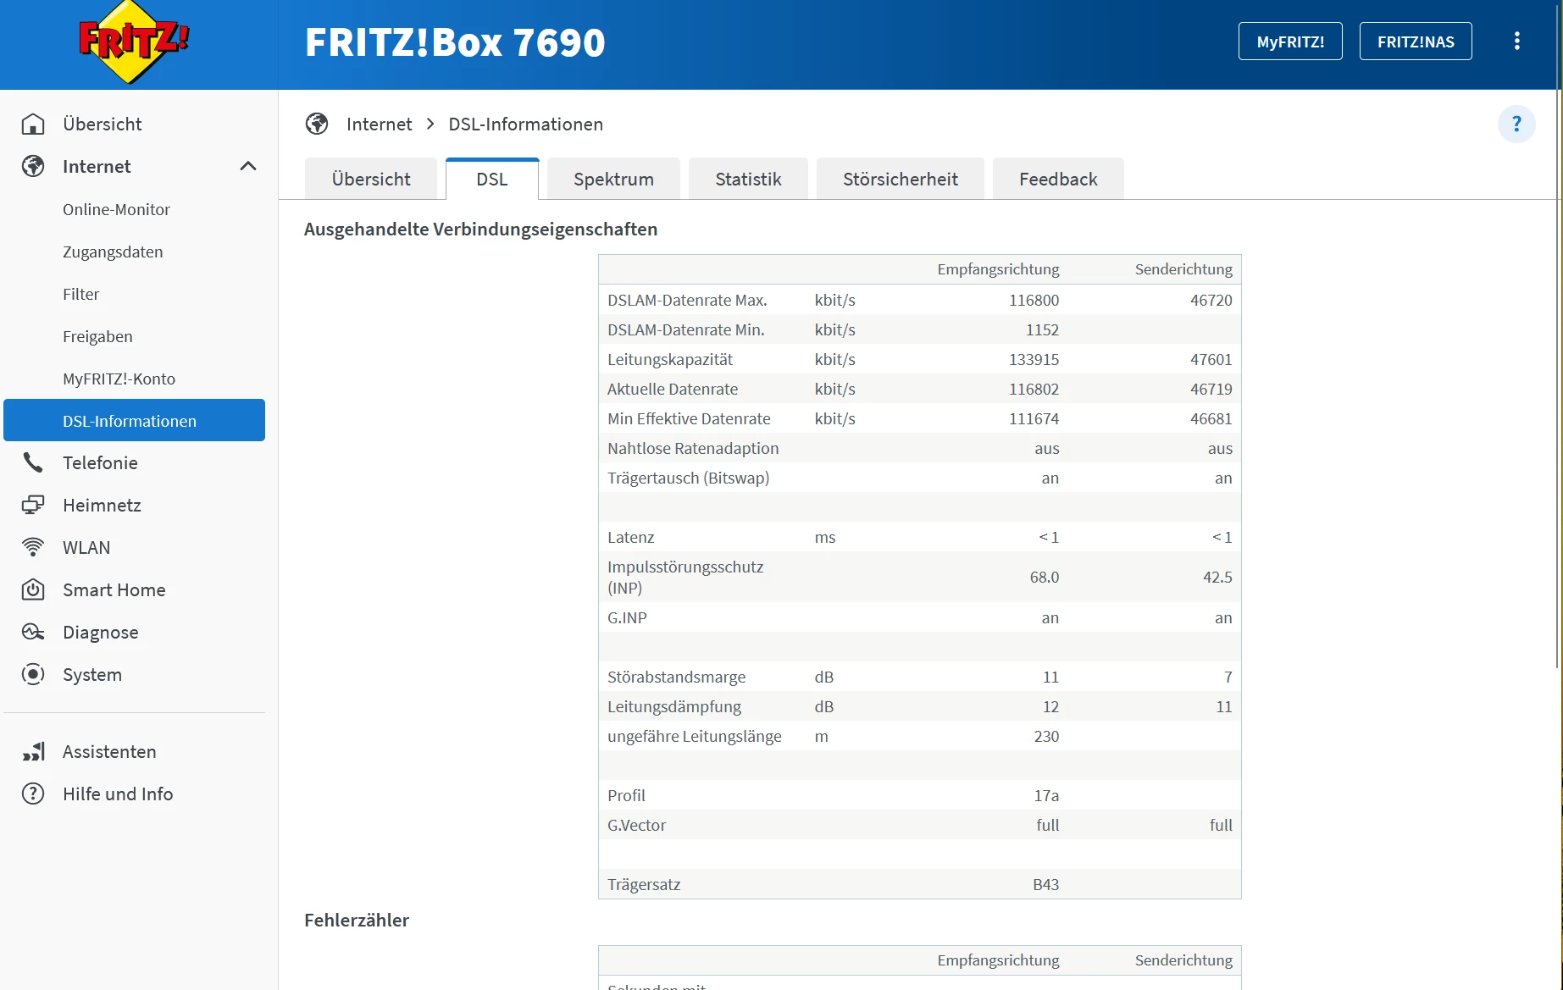Image resolution: width=1563 pixels, height=990 pixels.
Task: Click the Fehlerzähler heading
Action: coord(357,921)
